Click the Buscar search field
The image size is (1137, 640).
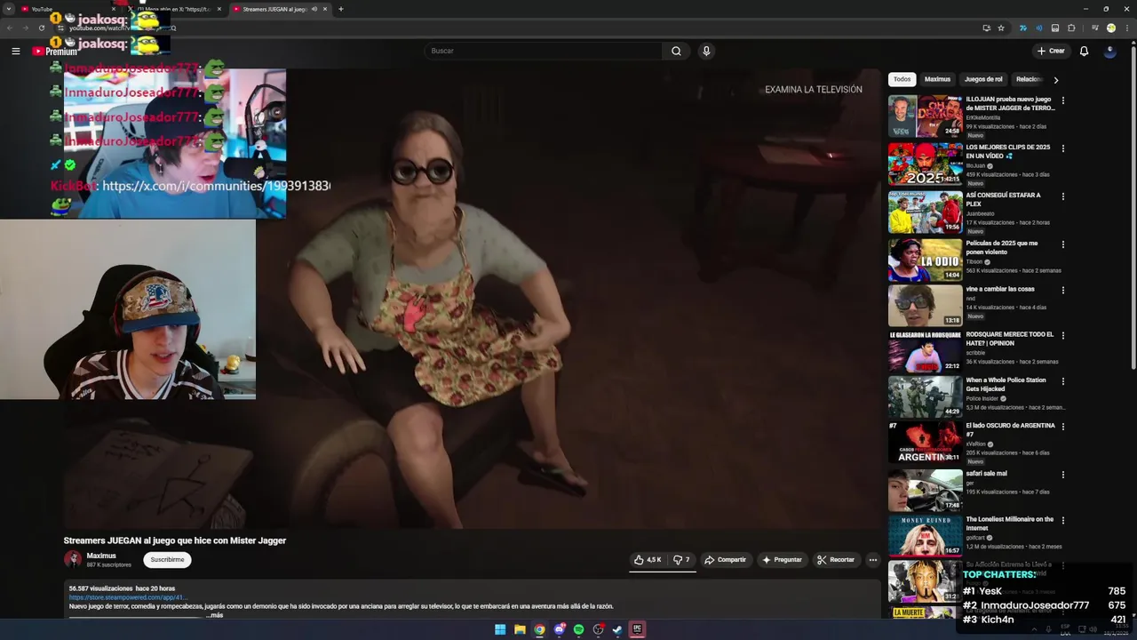542,51
